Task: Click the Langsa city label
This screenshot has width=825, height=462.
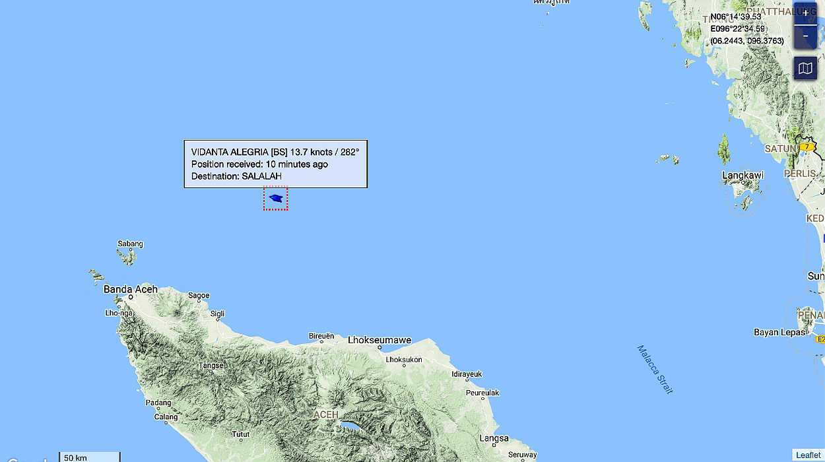Action: 494,438
